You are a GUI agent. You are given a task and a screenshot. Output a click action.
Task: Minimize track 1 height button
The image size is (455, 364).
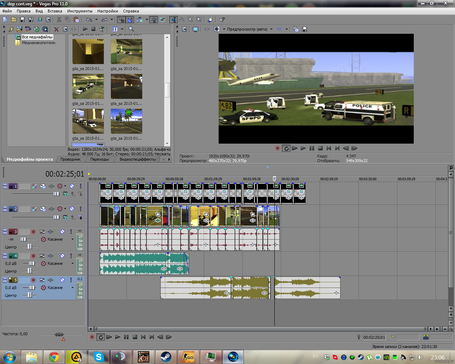(5, 185)
